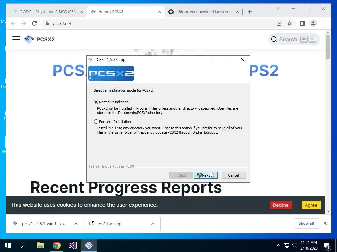The width and height of the screenshot is (337, 252).
Task: Share this page using share icon
Action: click(279, 23)
